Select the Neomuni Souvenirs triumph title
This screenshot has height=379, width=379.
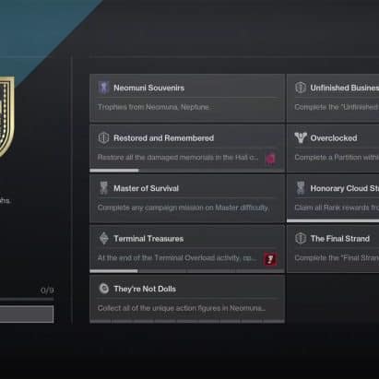[149, 88]
